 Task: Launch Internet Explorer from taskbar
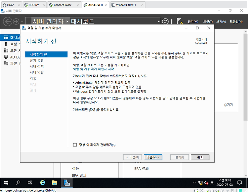[42, 183]
